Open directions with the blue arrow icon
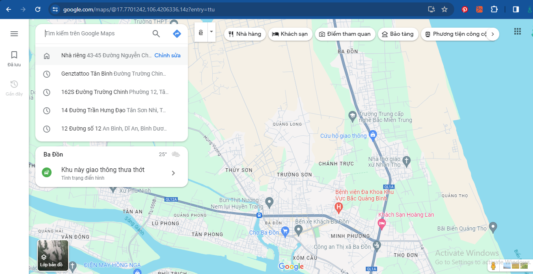533x274 pixels. (177, 34)
